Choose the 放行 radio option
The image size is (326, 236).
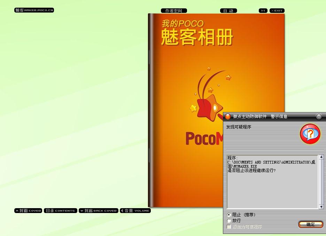pos(229,221)
